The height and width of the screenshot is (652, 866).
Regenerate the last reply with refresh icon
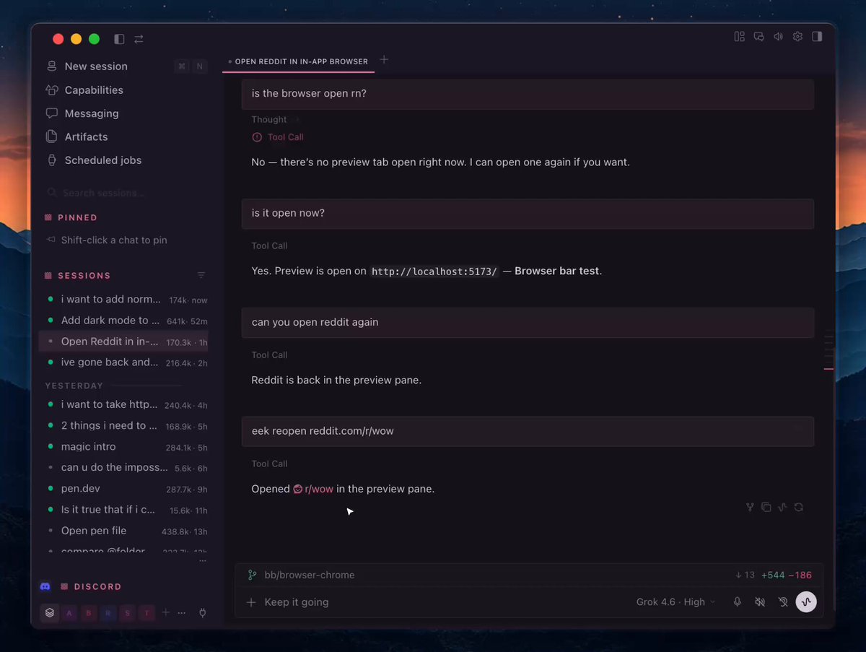pyautogui.click(x=798, y=507)
